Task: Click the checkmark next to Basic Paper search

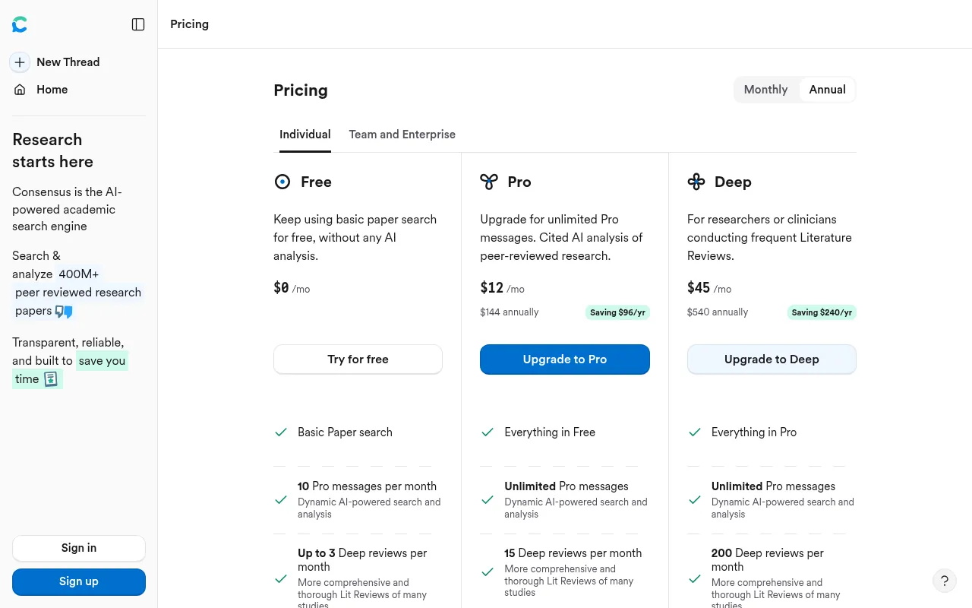Action: (281, 432)
